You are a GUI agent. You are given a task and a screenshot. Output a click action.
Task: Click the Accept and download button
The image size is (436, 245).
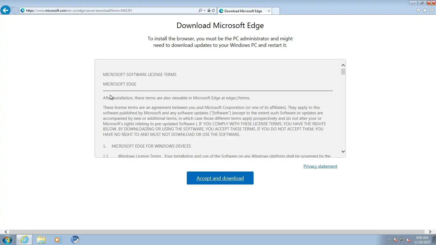tap(220, 178)
